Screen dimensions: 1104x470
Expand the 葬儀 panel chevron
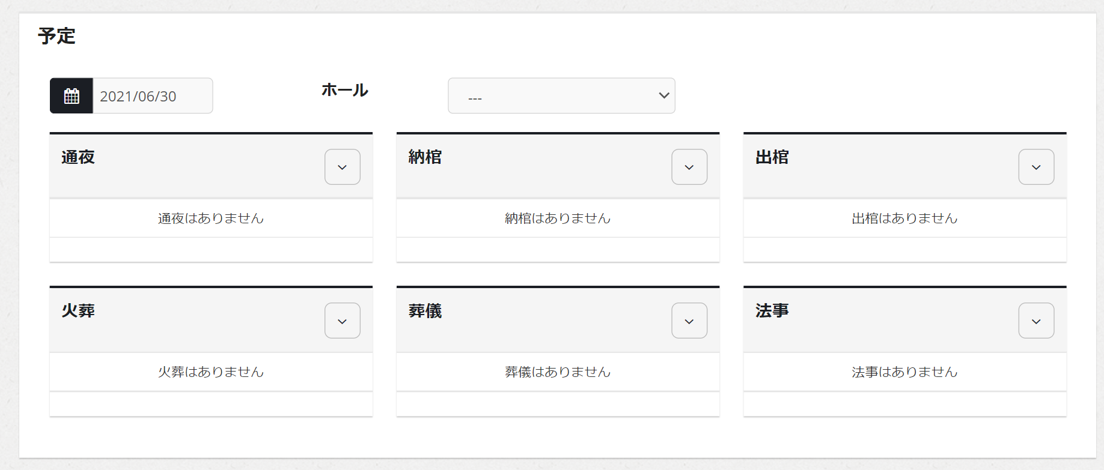coord(689,321)
